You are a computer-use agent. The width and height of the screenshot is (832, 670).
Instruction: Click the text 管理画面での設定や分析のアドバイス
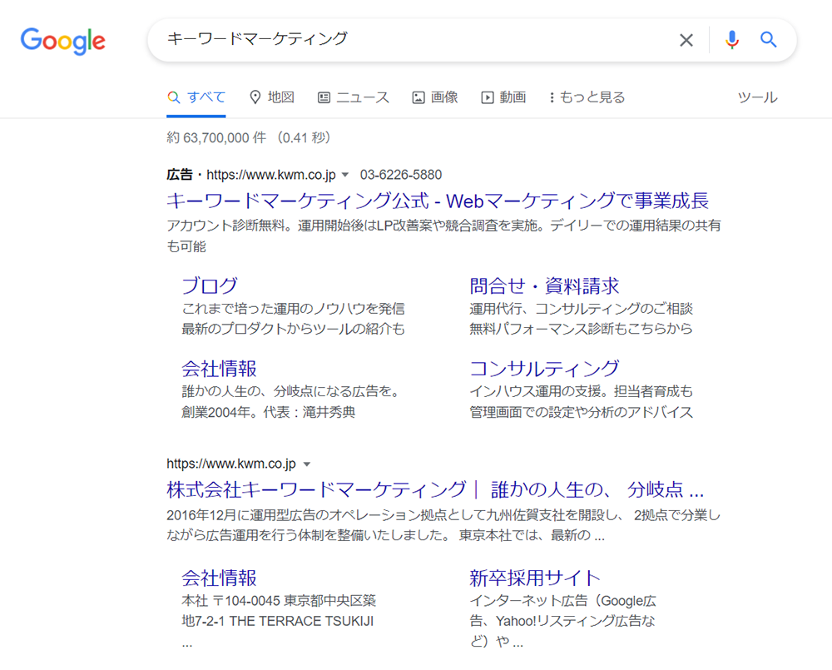(x=582, y=412)
